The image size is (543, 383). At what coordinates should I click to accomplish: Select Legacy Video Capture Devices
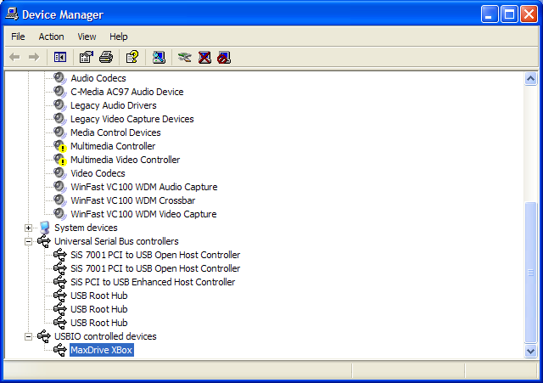(132, 119)
